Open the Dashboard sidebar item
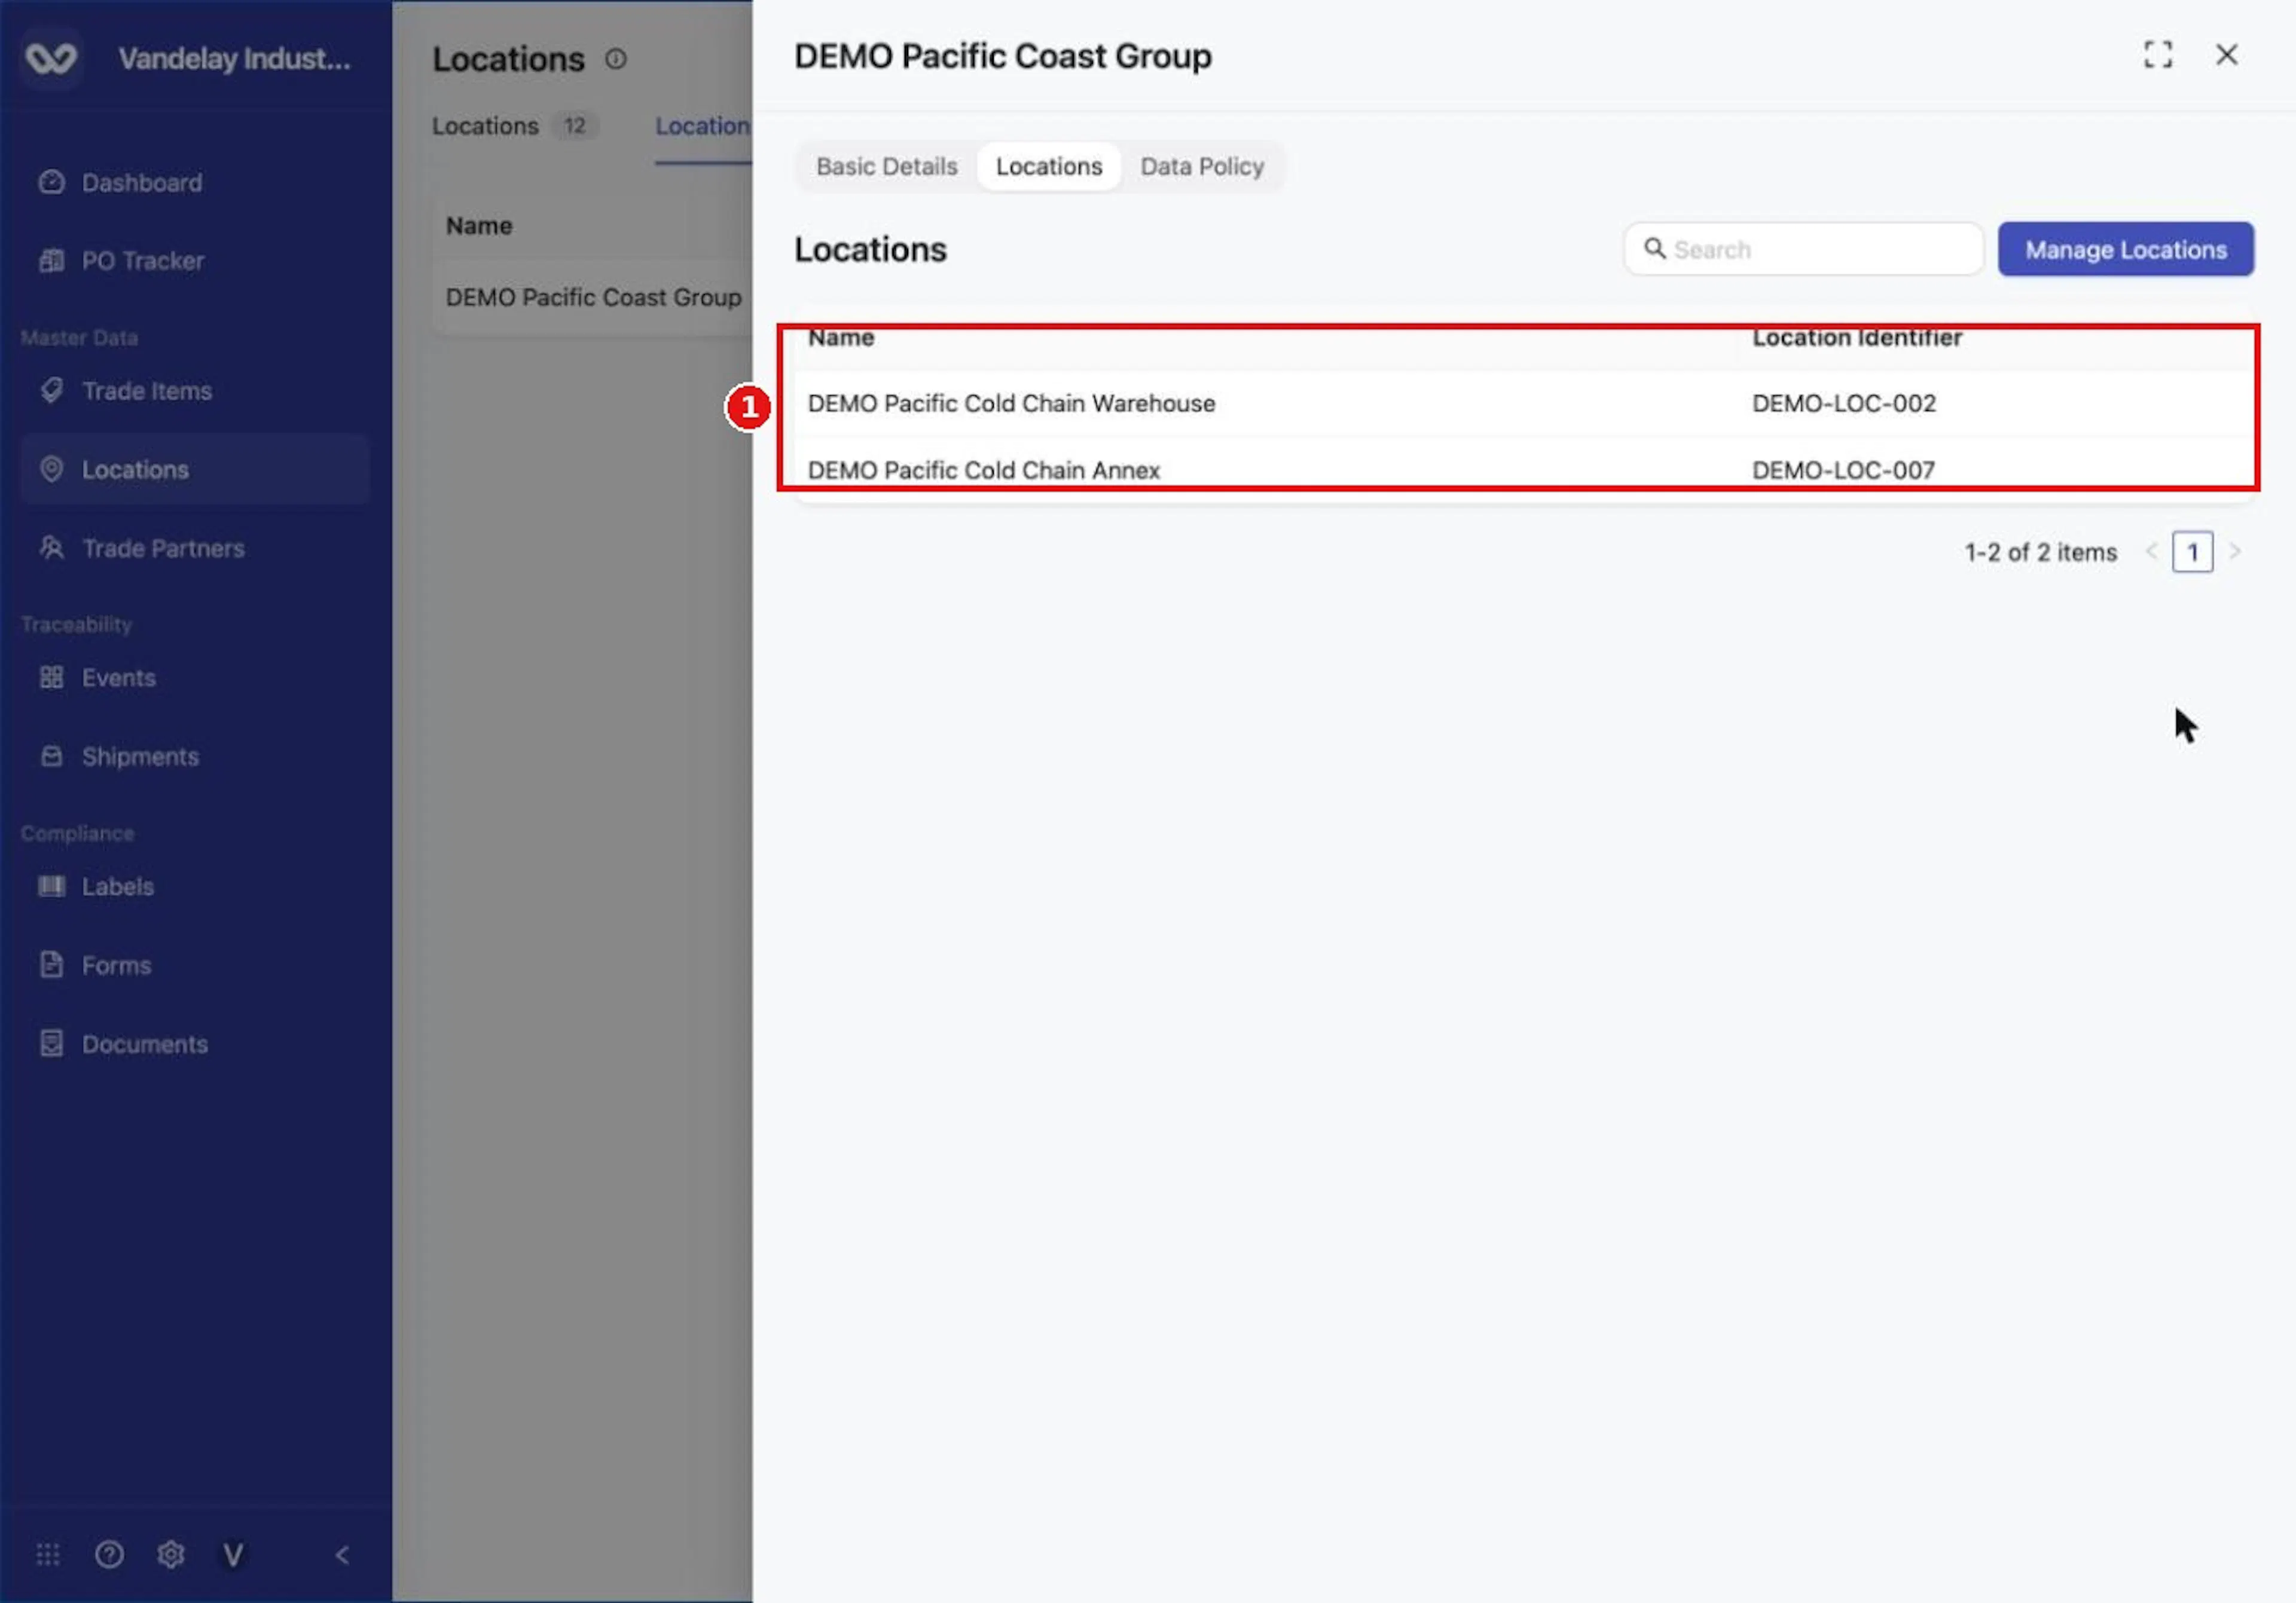This screenshot has height=1603, width=2296. [195, 183]
